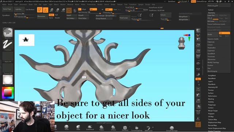
Task: Adjust the Rgb Intensity slider
Action: (x=89, y=12)
